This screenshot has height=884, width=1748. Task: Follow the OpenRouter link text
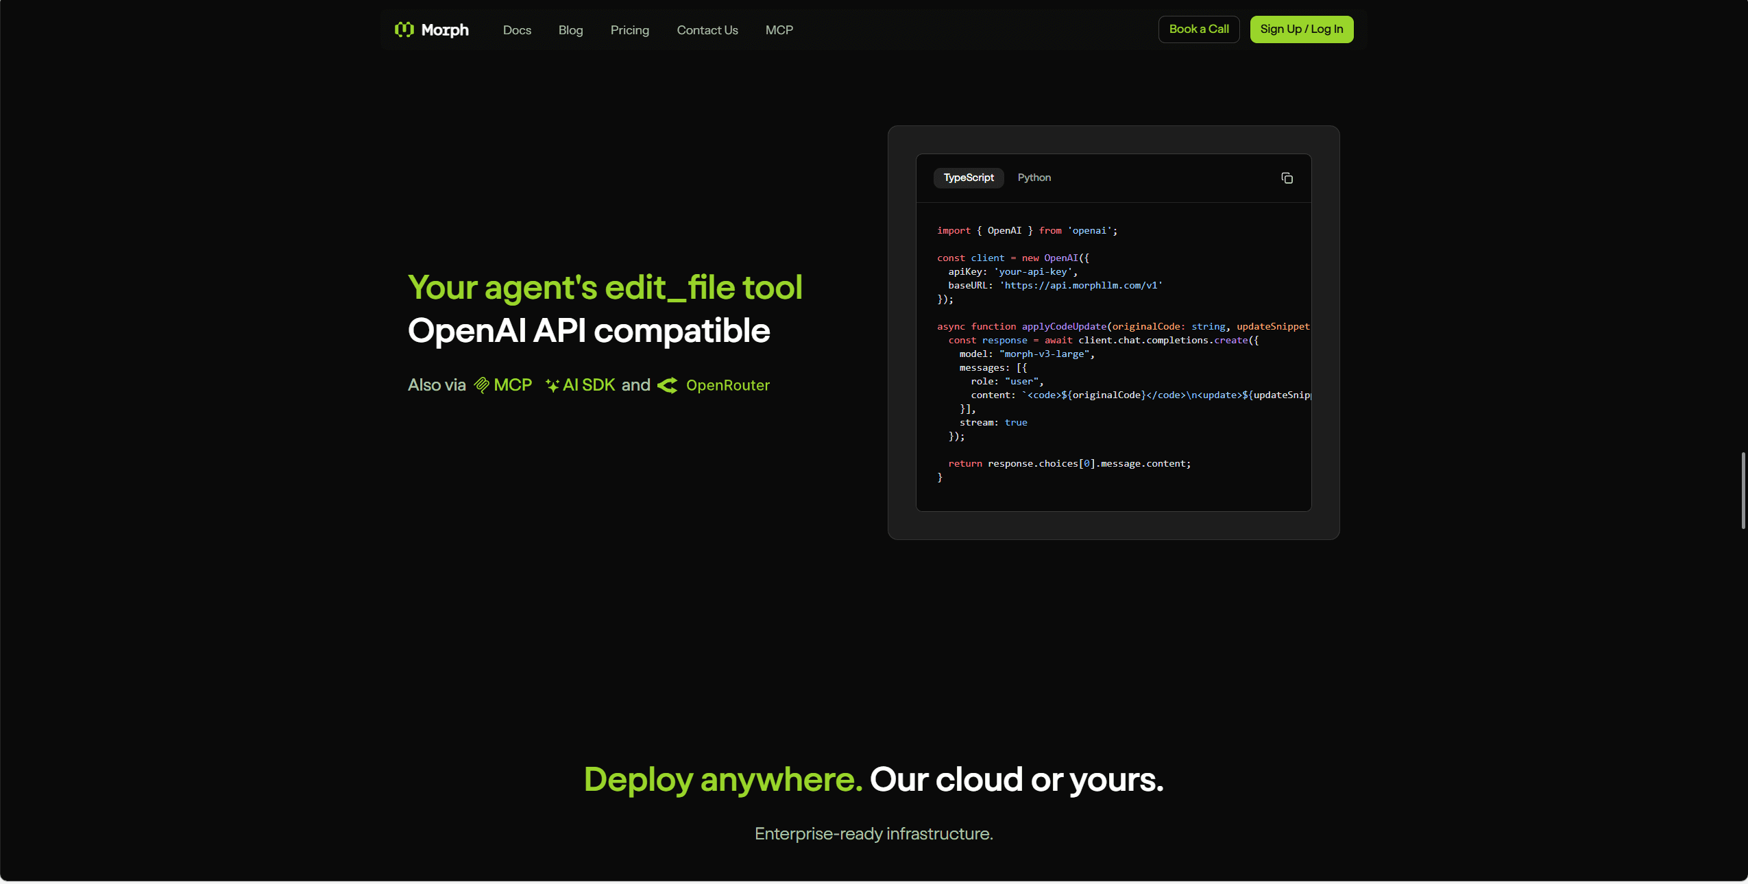tap(727, 385)
